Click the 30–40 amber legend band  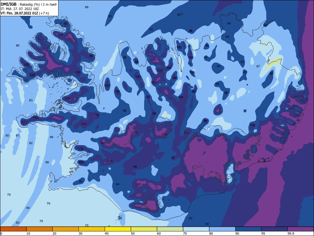pyautogui.click(x=92, y=229)
